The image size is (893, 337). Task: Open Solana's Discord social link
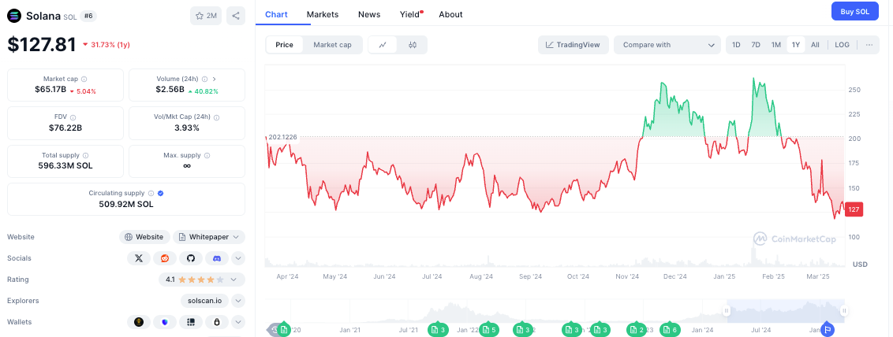(x=217, y=258)
